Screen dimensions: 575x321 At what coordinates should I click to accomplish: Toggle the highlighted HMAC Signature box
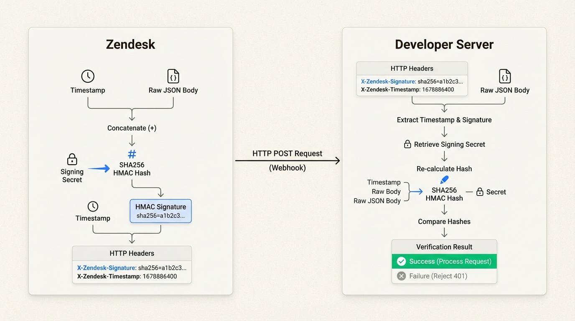(x=160, y=211)
